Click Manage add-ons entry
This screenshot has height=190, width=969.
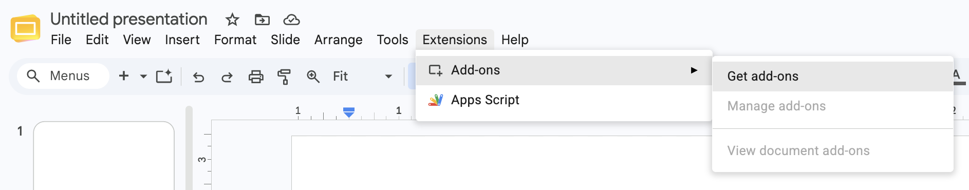click(x=833, y=106)
